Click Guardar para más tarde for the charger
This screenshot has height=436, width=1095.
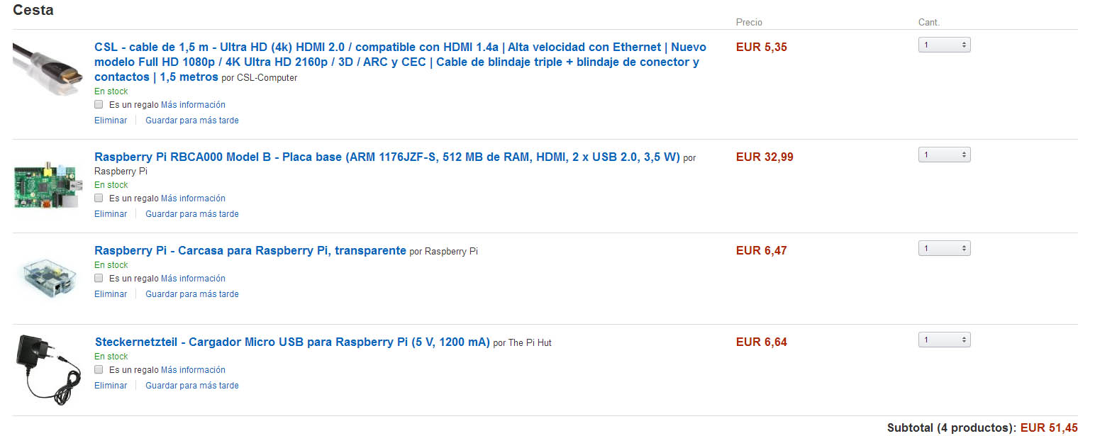(192, 386)
